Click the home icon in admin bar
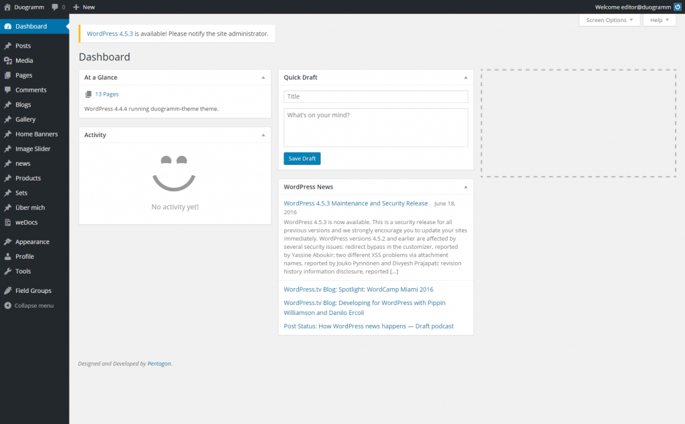This screenshot has height=424, width=685. click(7, 7)
